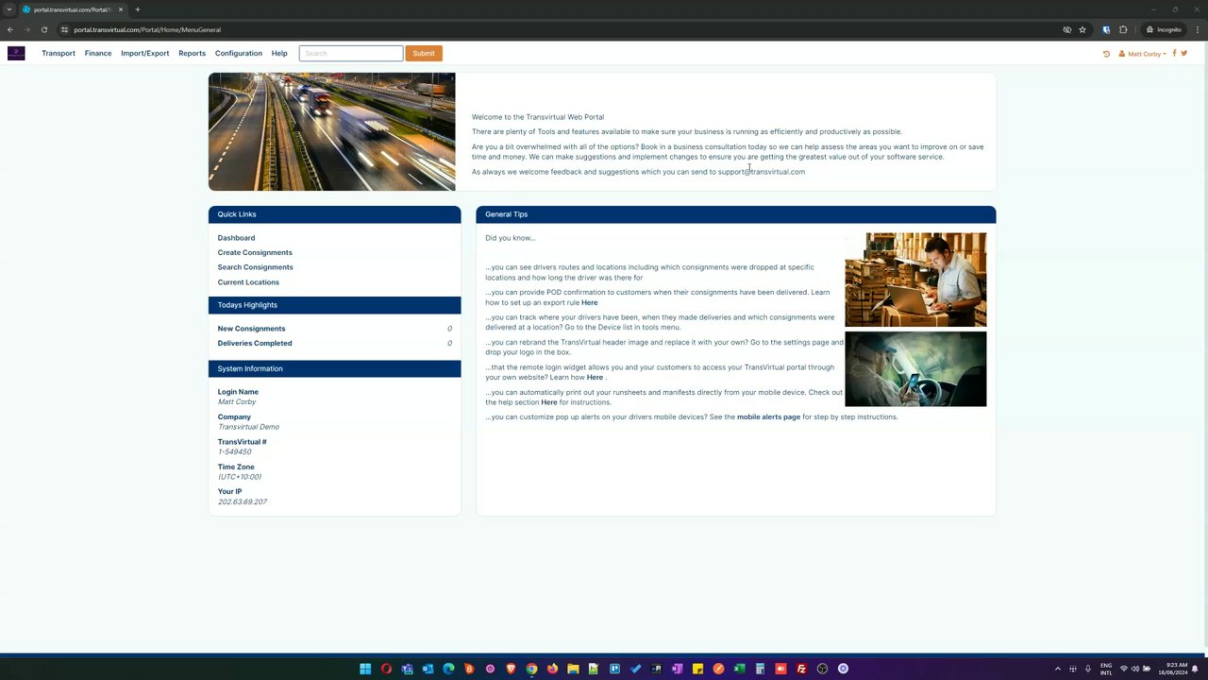Open the Create Consignments quick link
The height and width of the screenshot is (680, 1208).
(x=255, y=253)
